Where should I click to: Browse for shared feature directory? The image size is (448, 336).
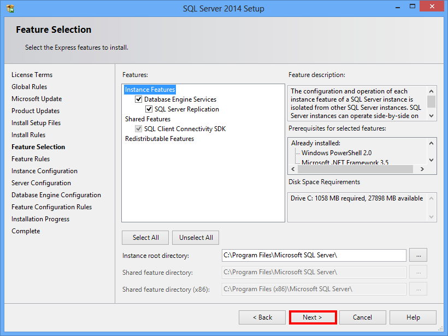(x=418, y=272)
